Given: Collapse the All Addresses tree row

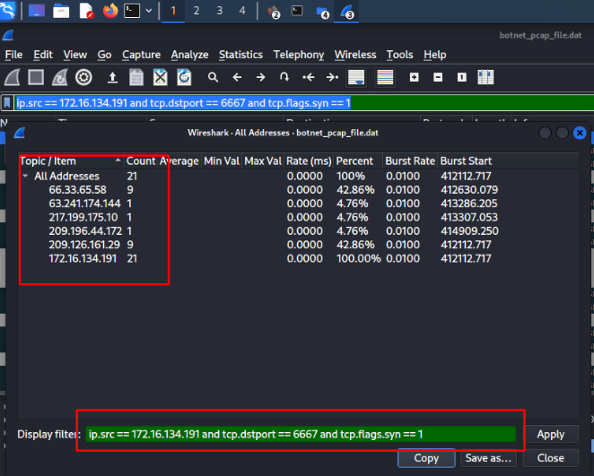Looking at the screenshot, I should tap(25, 176).
